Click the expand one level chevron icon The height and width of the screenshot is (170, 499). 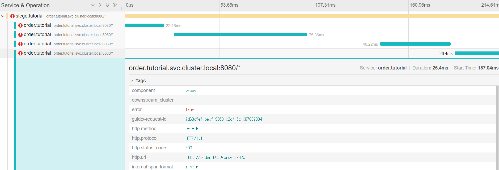pyautogui.click(x=93, y=5)
